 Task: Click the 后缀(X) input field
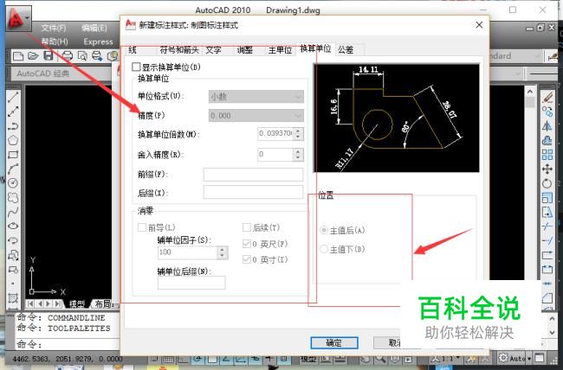coord(253,193)
